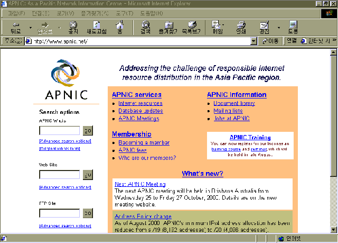The width and height of the screenshot is (338, 243).
Task: Print the page with 인쇄 icon
Action: [241, 27]
